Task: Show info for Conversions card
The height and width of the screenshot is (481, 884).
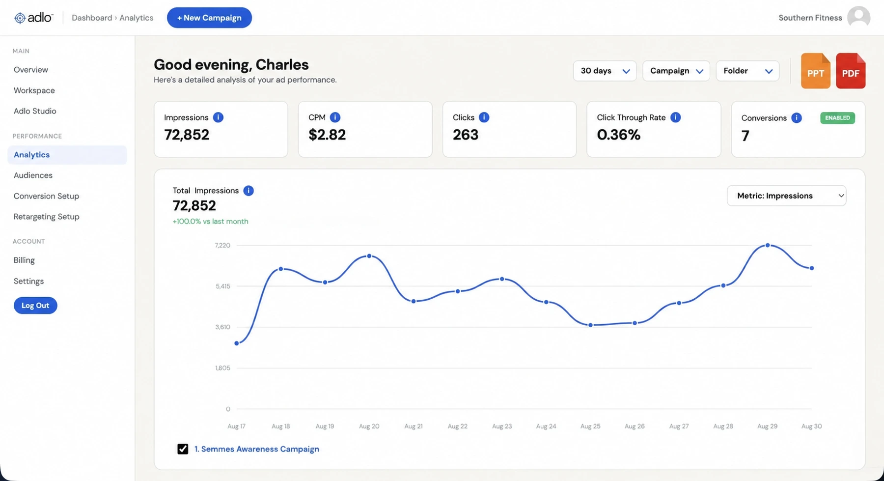Action: tap(796, 118)
